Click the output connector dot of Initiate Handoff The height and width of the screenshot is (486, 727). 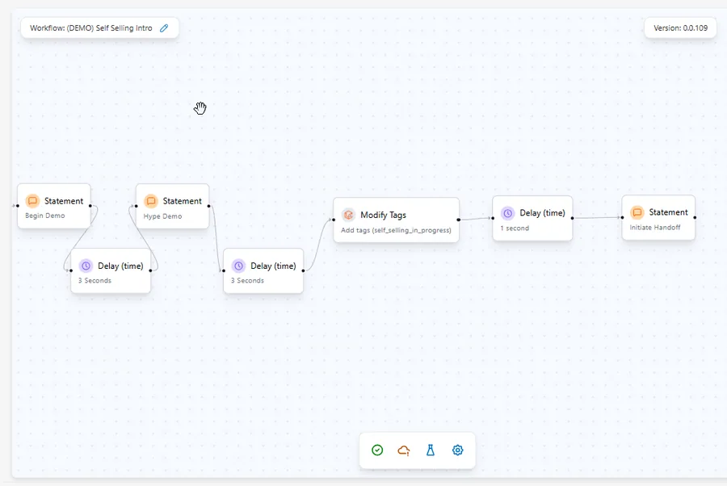pyautogui.click(x=695, y=217)
